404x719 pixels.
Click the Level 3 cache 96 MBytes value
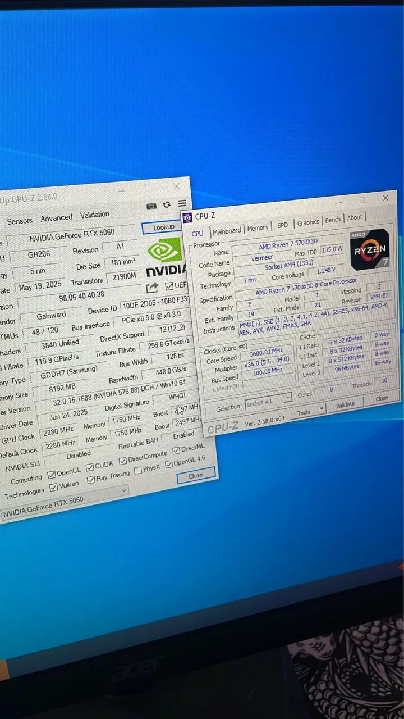click(347, 369)
